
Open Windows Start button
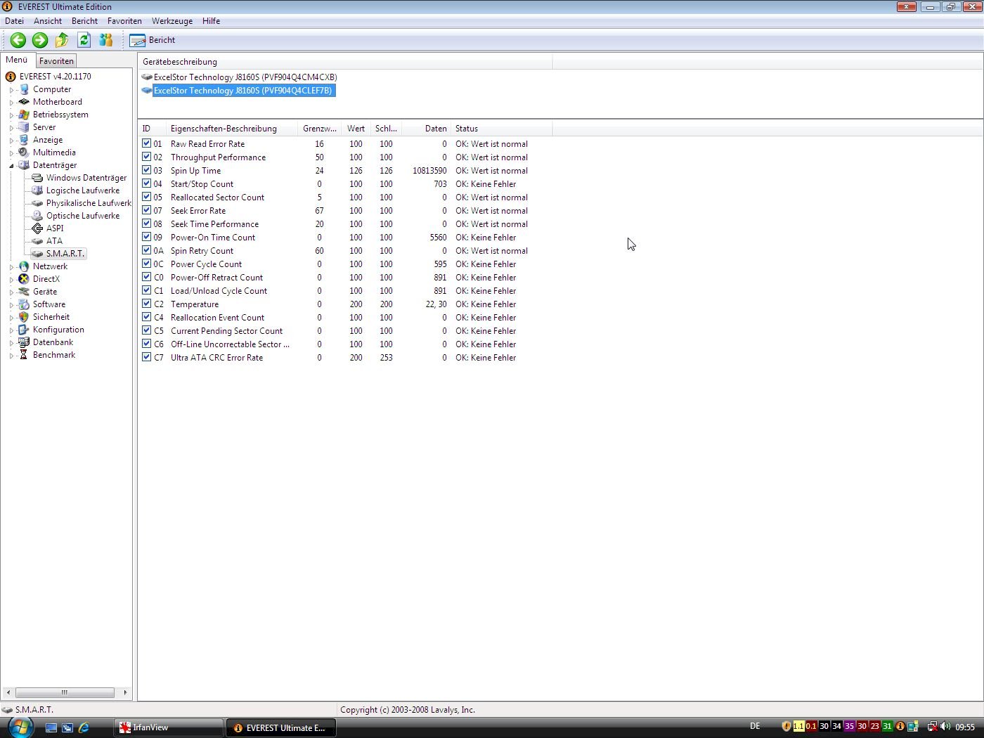20,727
